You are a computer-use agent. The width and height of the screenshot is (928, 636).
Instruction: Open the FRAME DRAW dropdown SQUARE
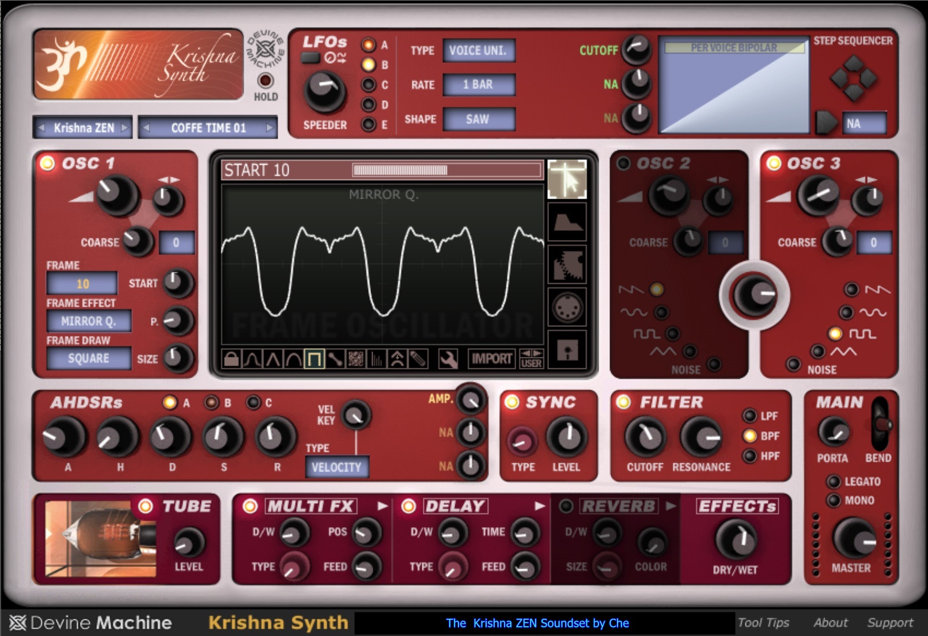(89, 359)
